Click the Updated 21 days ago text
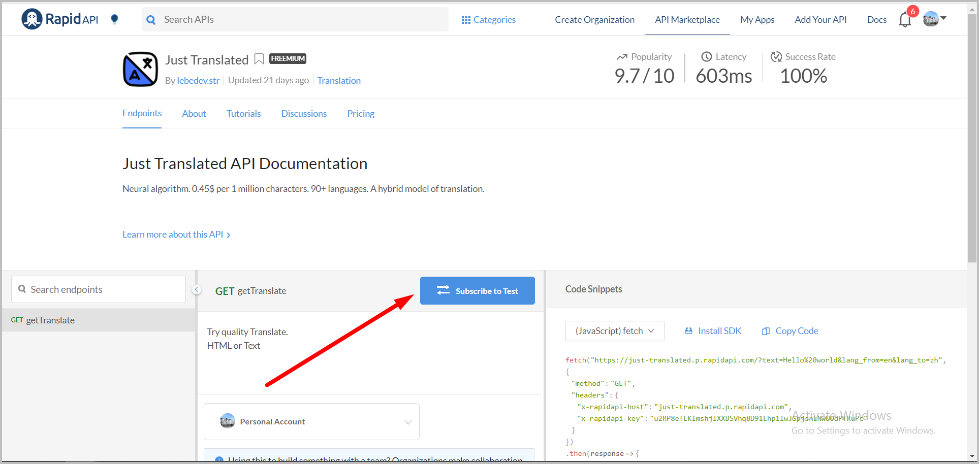 coord(268,80)
